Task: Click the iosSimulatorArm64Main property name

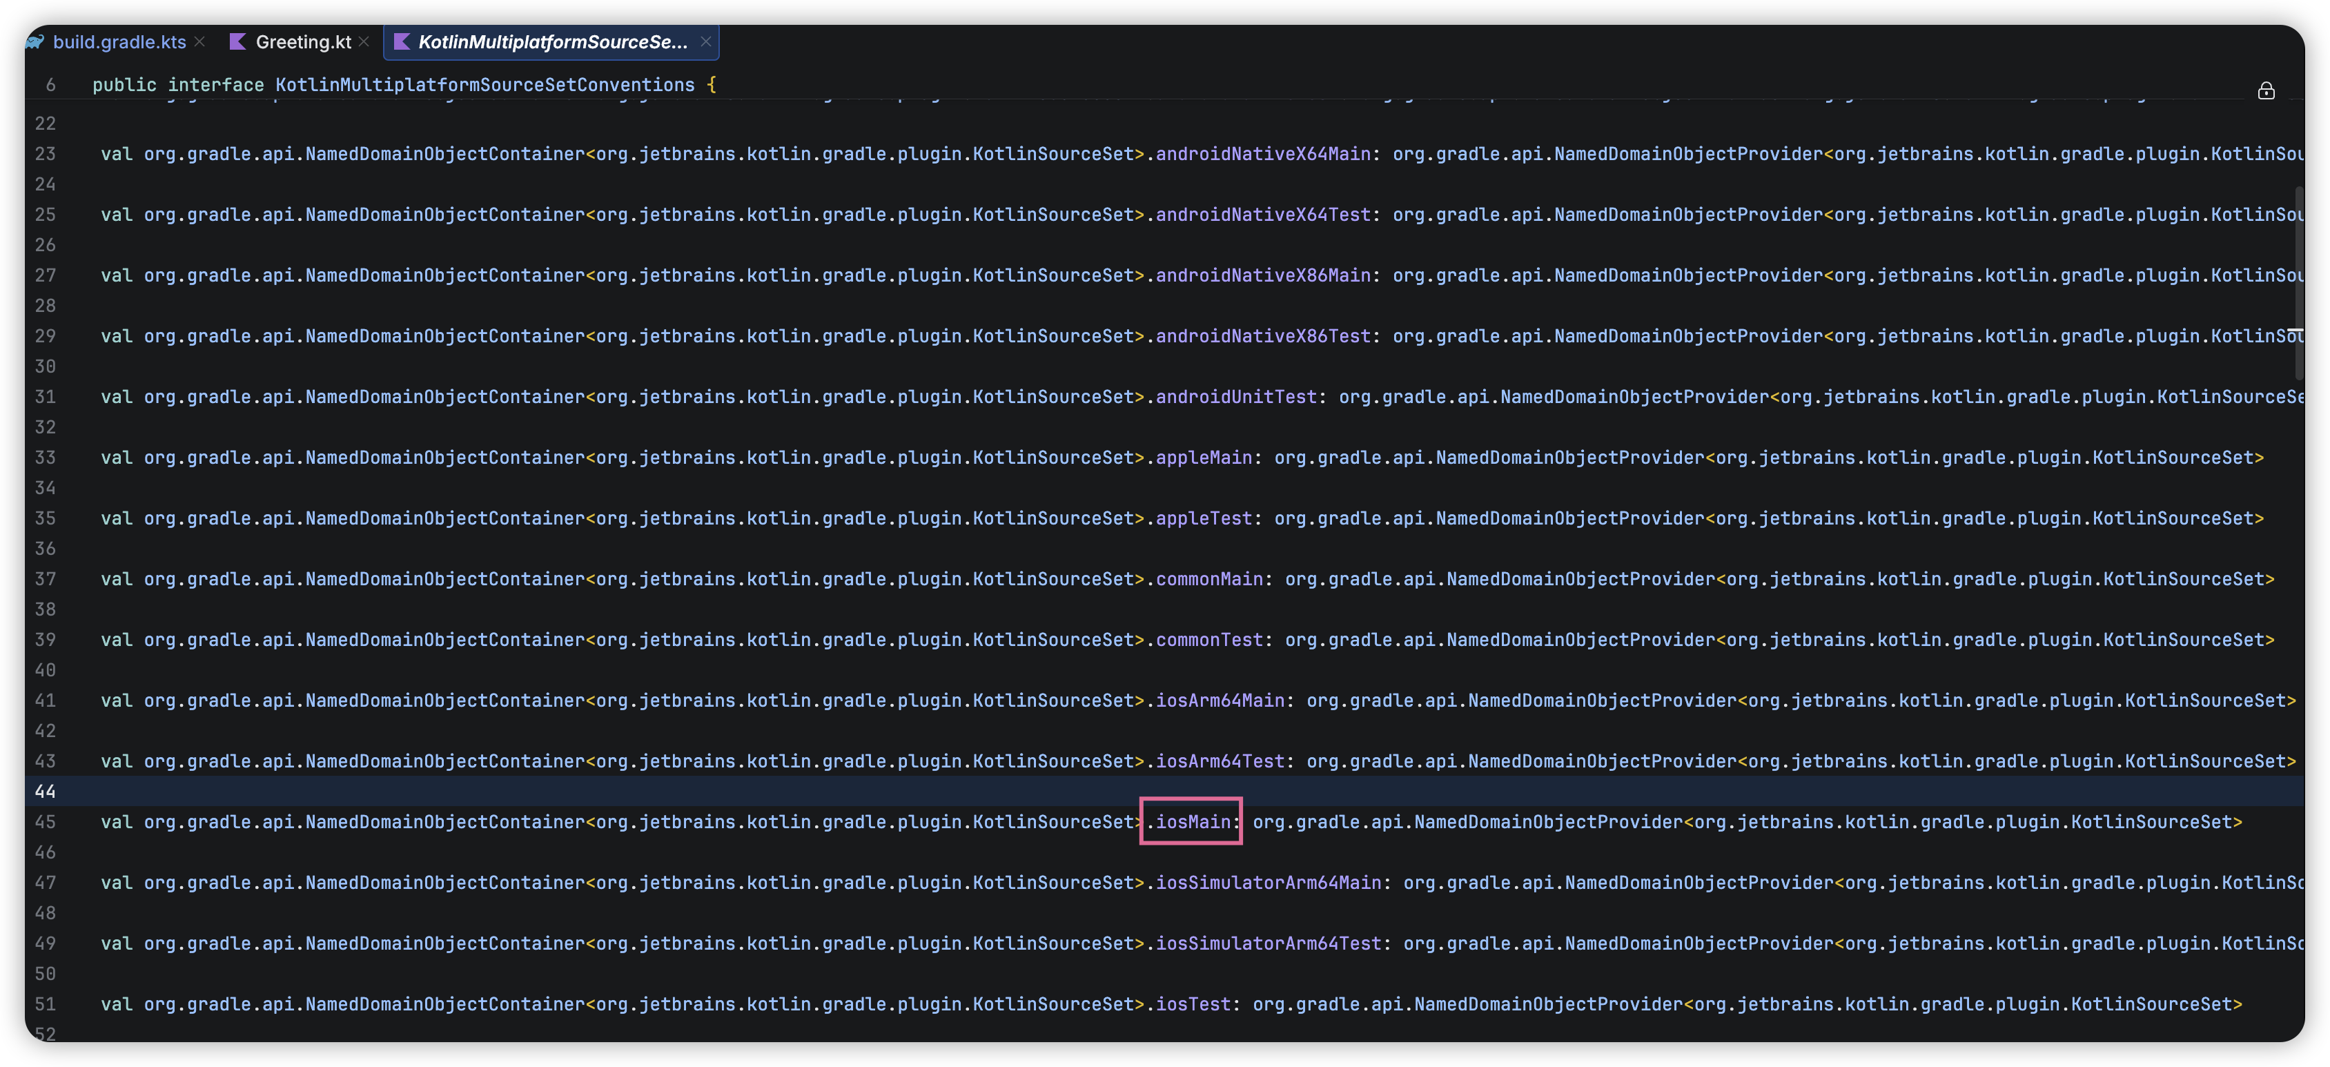Action: [1268, 883]
